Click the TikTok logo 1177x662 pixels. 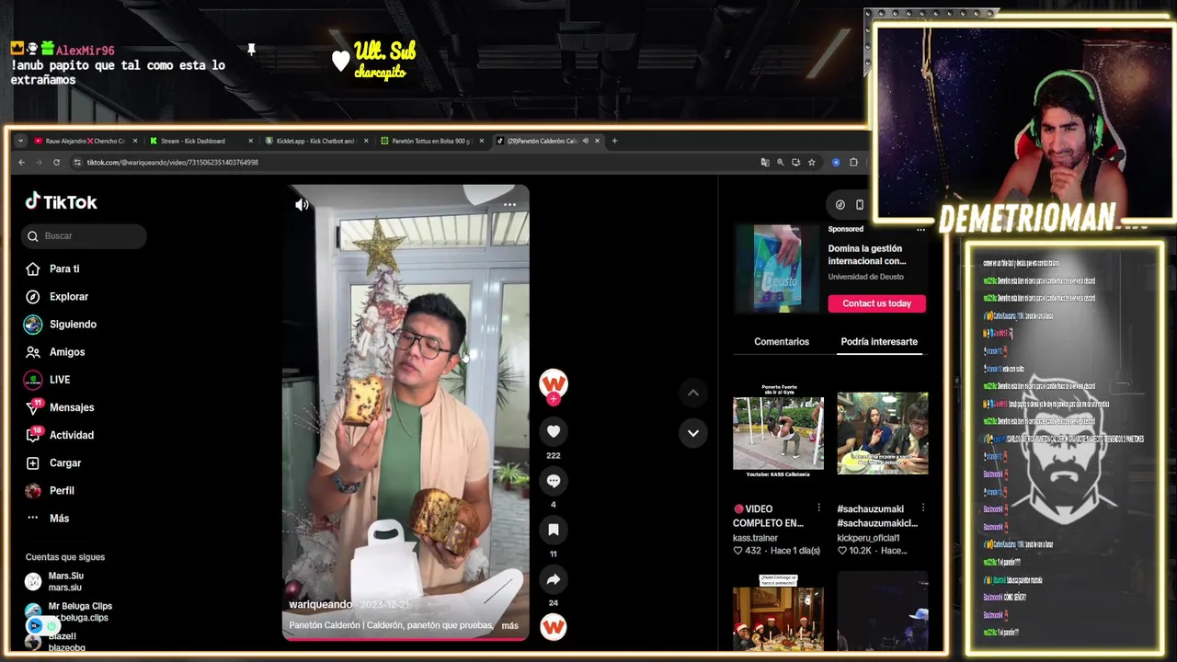point(61,202)
